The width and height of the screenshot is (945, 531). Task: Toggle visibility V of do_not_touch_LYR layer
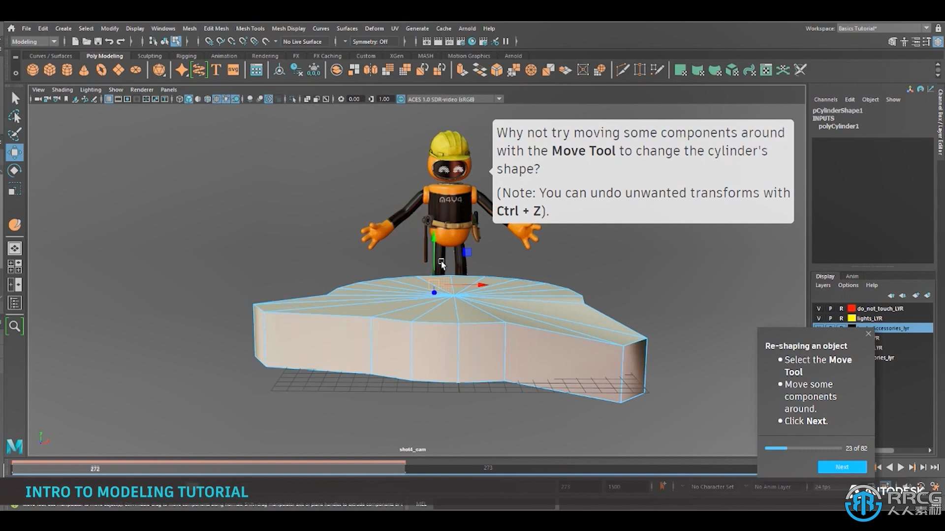click(x=819, y=309)
